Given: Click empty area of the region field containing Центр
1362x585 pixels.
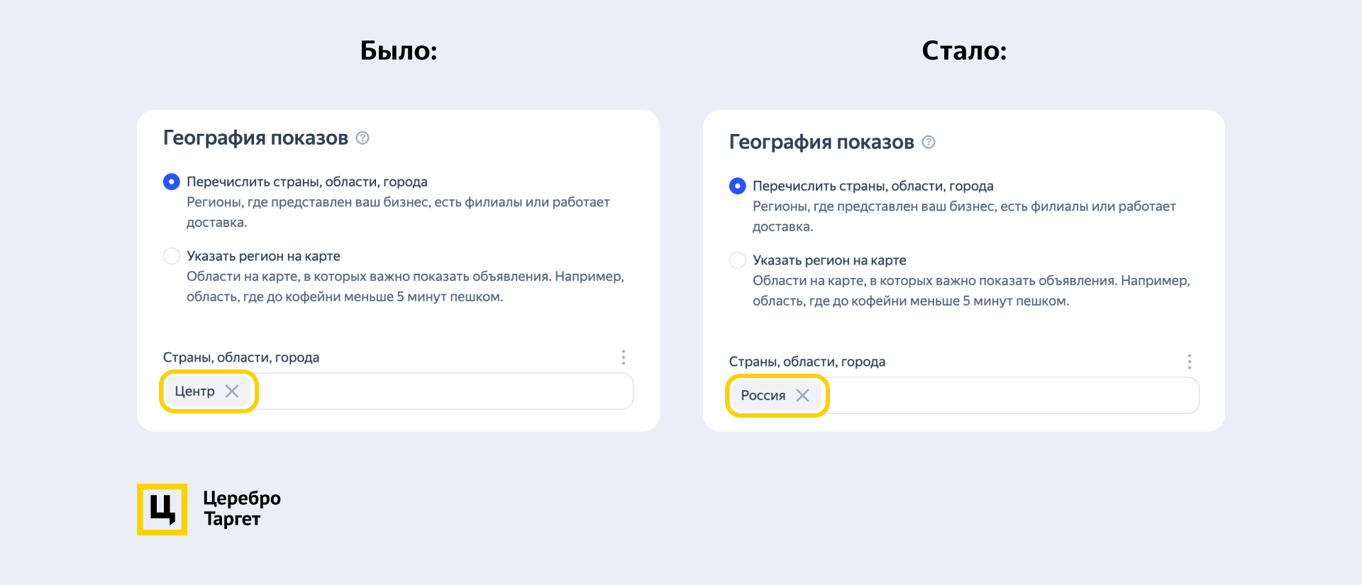Looking at the screenshot, I should 440,391.
